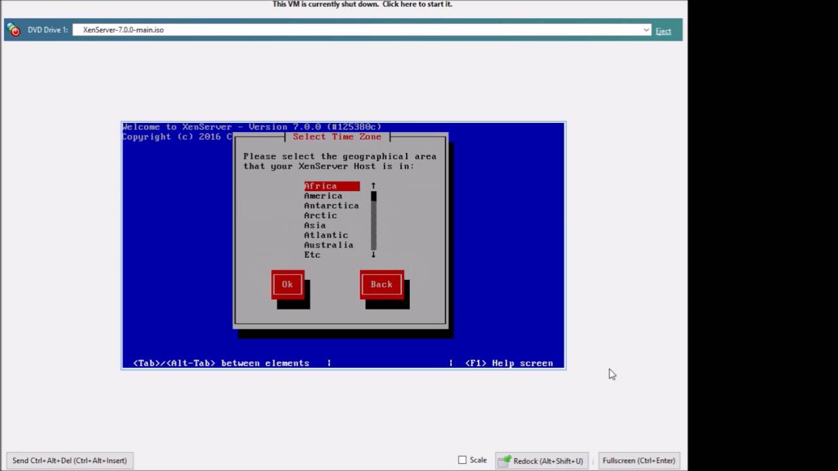
Task: Redock the console window
Action: click(541, 461)
